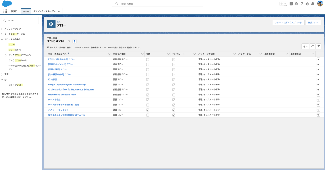325x170 pixels.
Task: Open the [注文概要を作成] フロー link
Action: click(x=59, y=74)
